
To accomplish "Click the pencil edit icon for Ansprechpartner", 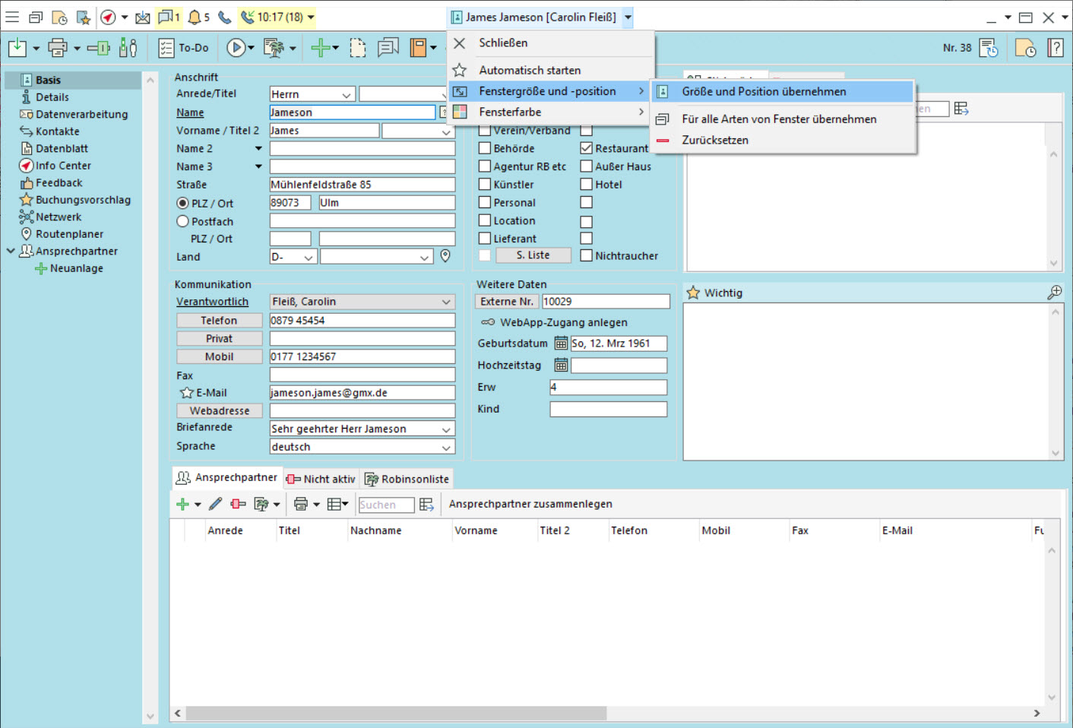I will coord(216,504).
